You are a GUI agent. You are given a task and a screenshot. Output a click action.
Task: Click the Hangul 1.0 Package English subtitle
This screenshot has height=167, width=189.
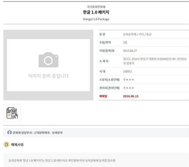(x=96, y=19)
